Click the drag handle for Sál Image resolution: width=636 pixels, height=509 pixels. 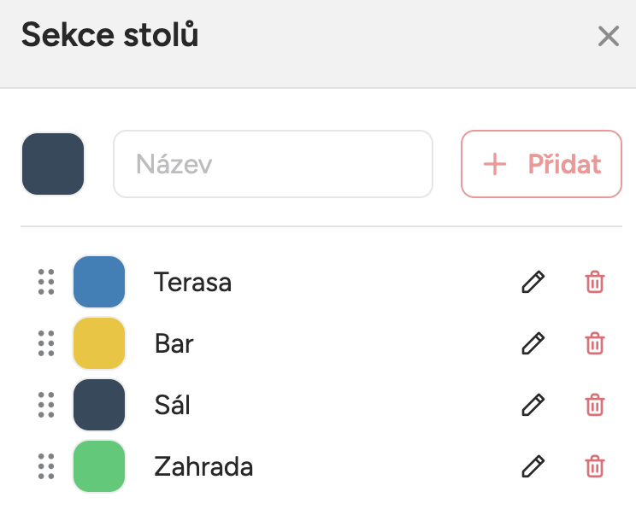coord(46,405)
